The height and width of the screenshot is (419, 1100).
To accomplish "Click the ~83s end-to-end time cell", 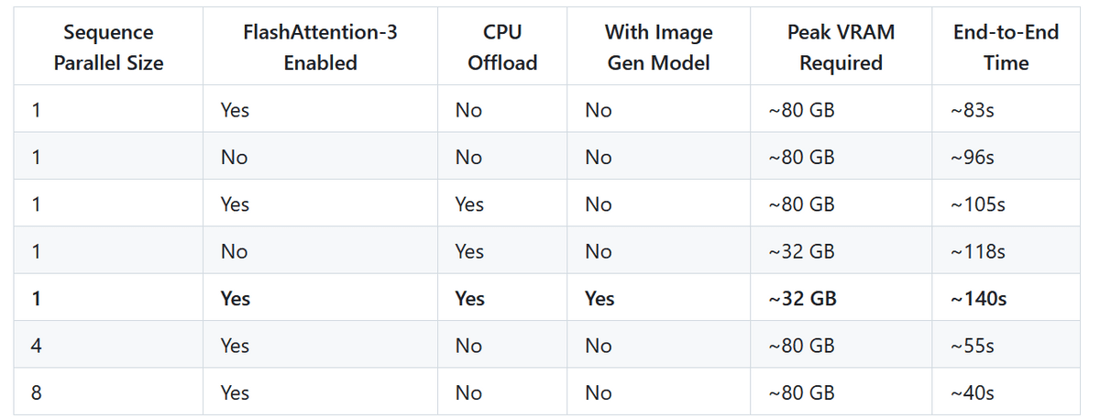I will 973,110.
